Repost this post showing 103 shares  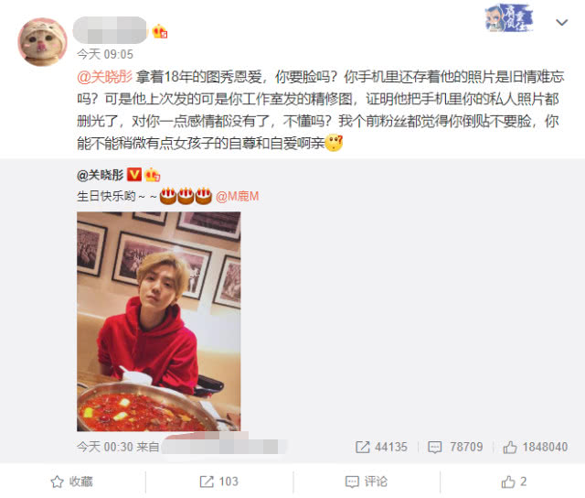(x=219, y=482)
